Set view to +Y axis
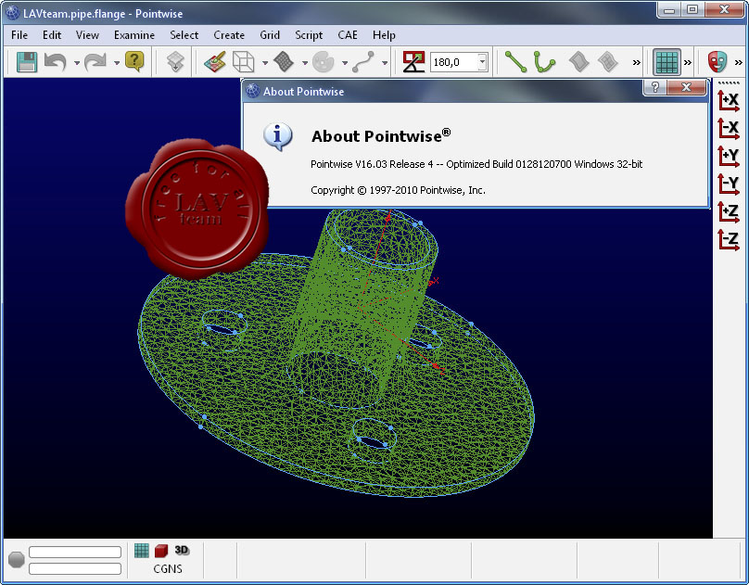The width and height of the screenshot is (749, 585). [729, 157]
